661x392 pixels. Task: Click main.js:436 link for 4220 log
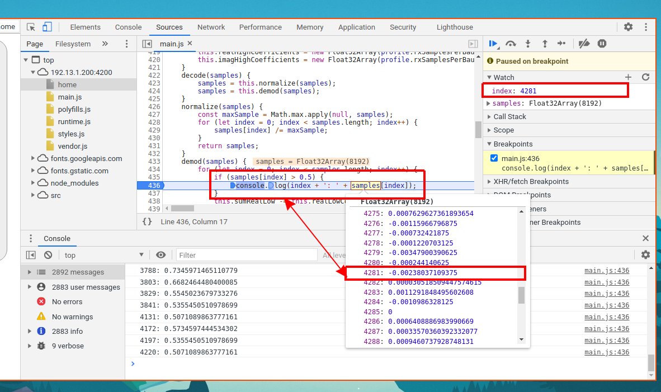tap(607, 352)
